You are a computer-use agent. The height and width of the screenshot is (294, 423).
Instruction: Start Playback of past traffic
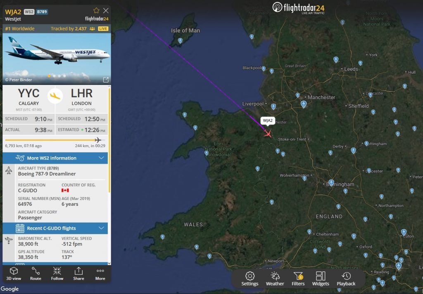point(346,279)
